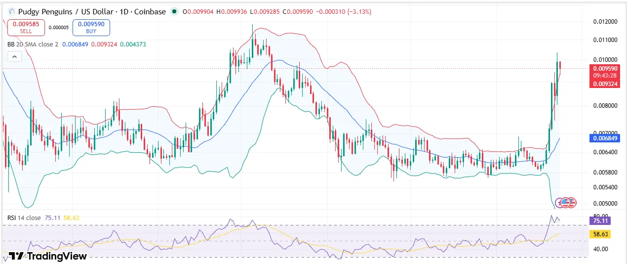Click the SELL button at 0.009585
This screenshot has height=264, width=627.
click(x=26, y=27)
